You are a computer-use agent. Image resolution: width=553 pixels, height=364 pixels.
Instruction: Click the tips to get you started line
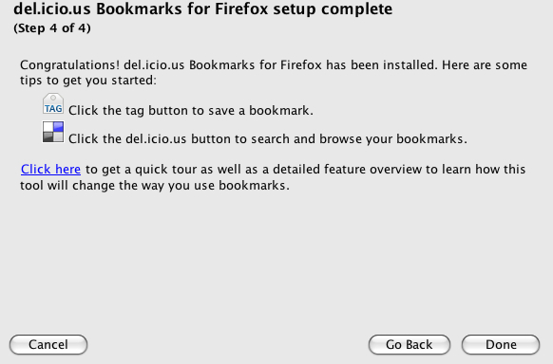pyautogui.click(x=88, y=81)
